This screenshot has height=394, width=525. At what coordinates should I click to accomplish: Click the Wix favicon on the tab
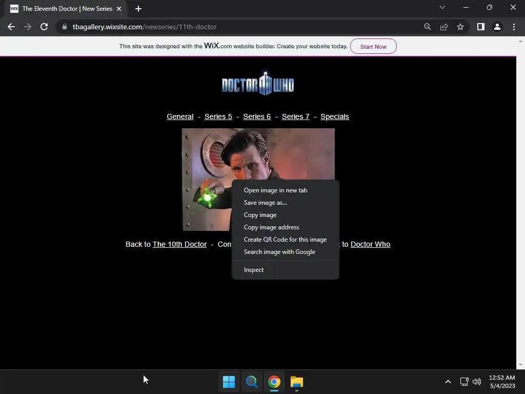tap(14, 9)
